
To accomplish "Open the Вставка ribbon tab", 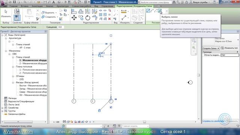I will coord(24,6).
